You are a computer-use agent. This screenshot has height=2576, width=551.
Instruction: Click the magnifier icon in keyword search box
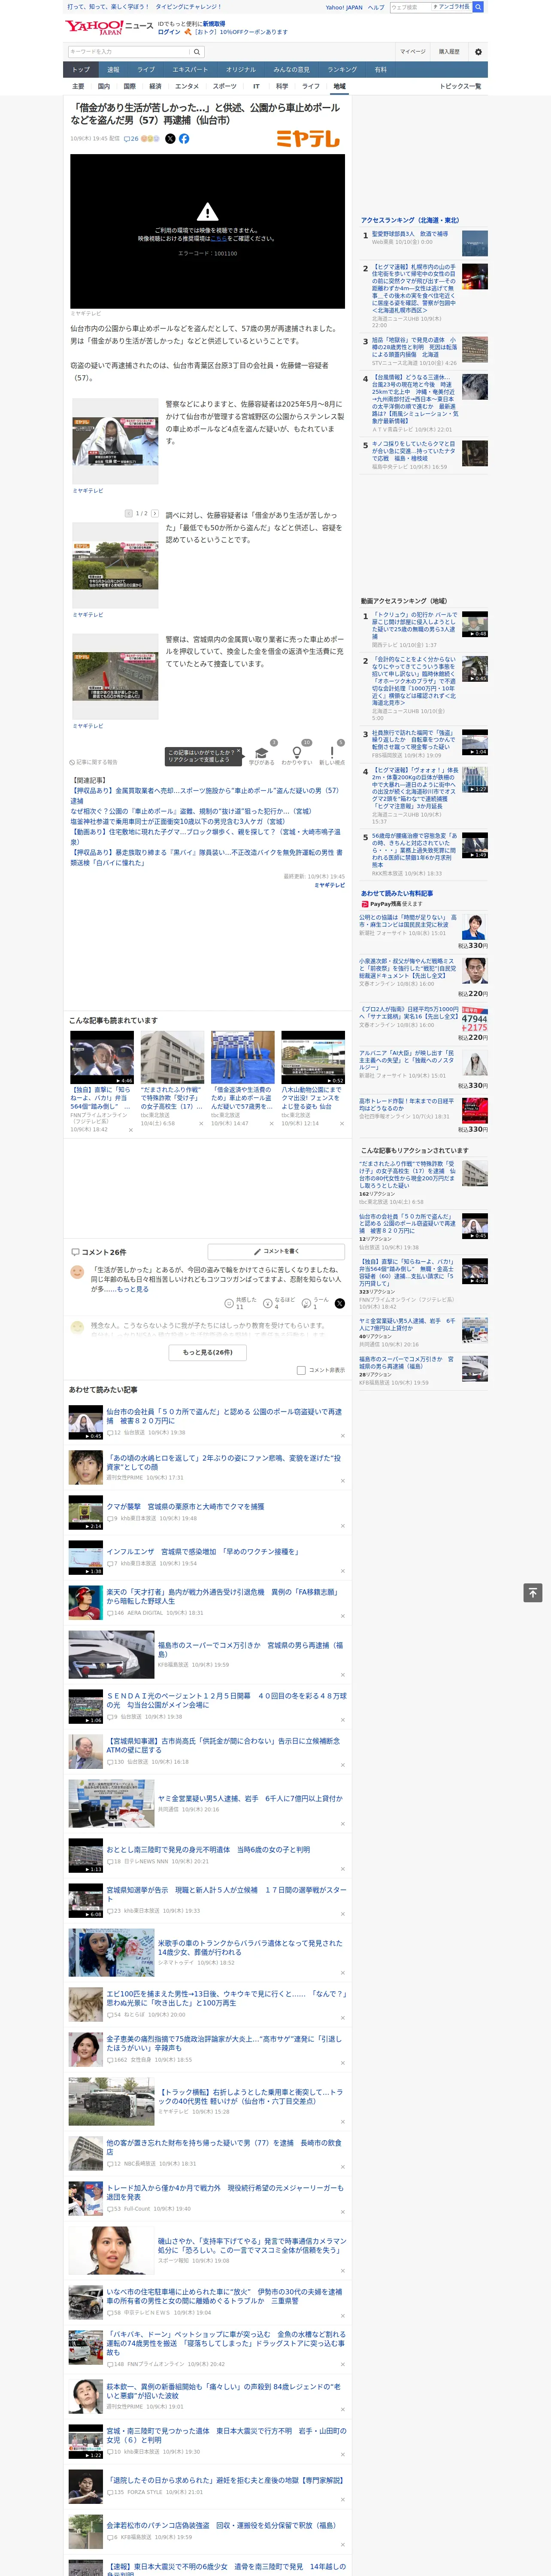[x=197, y=52]
